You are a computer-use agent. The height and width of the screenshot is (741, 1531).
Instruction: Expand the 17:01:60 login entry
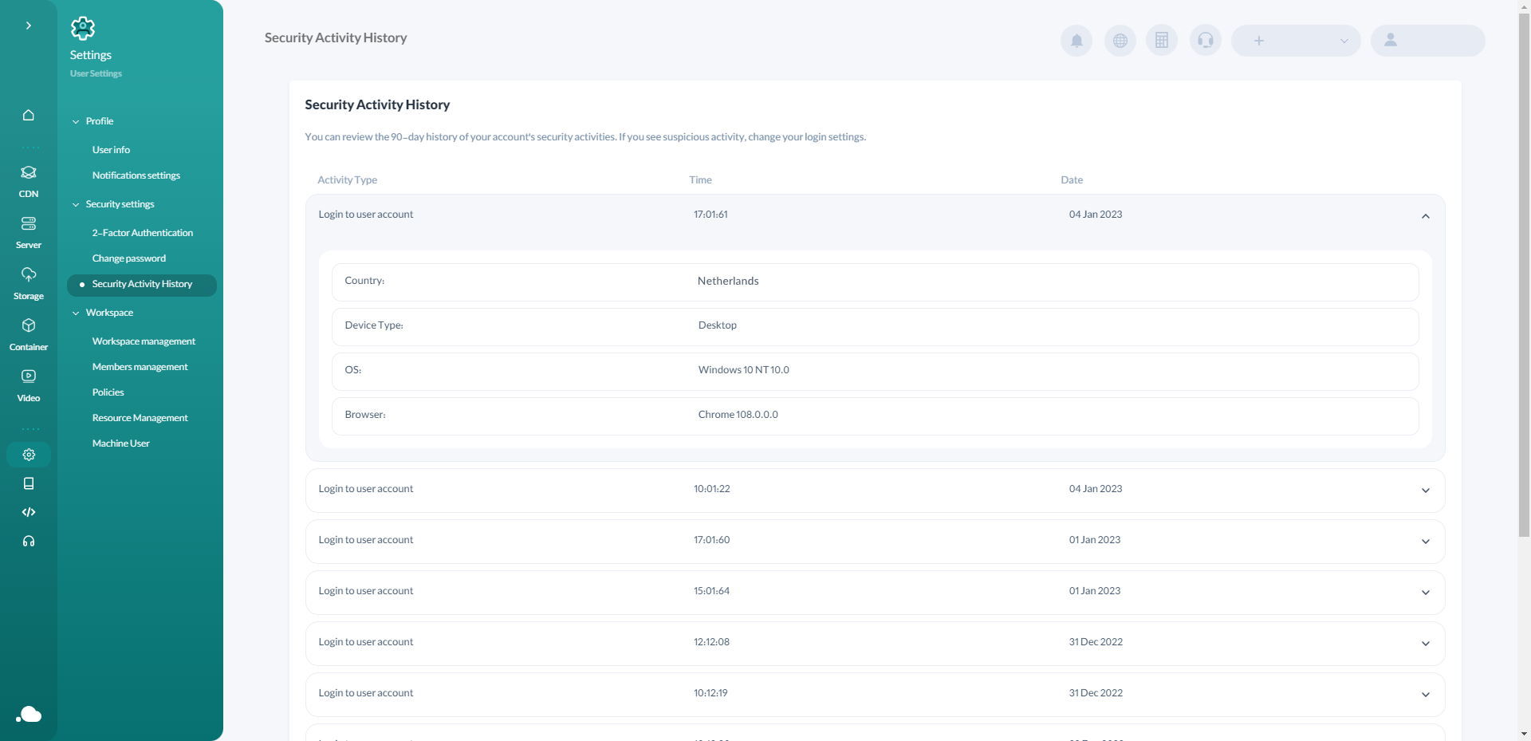pos(1426,542)
